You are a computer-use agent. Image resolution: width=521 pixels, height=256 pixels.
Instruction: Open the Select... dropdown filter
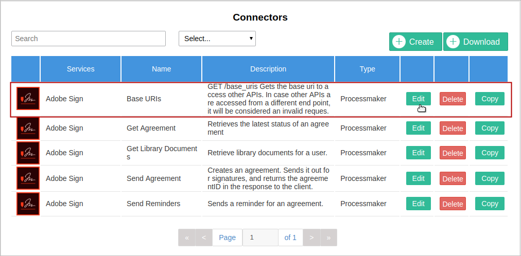click(x=217, y=39)
